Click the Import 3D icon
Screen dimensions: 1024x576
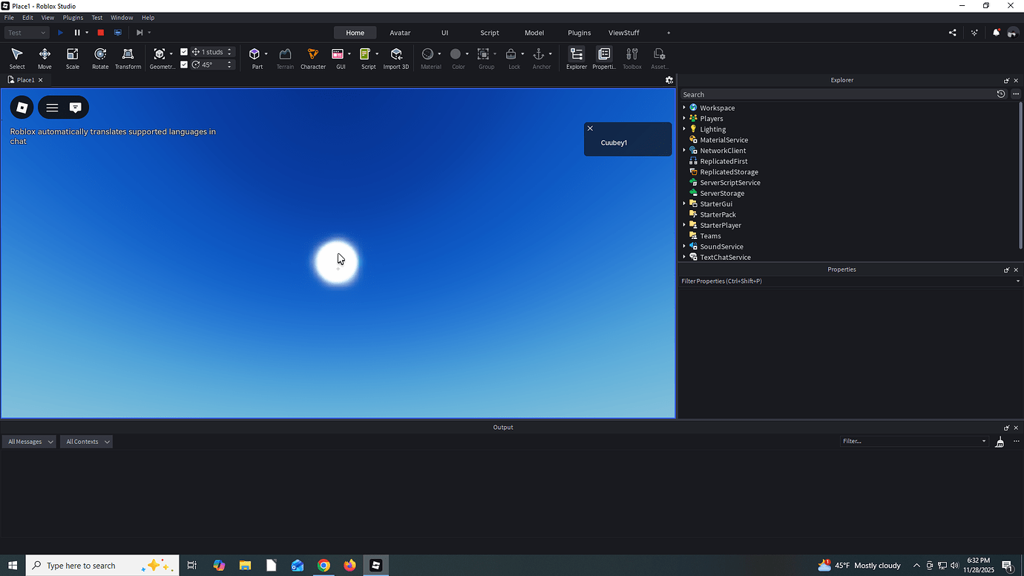396,59
